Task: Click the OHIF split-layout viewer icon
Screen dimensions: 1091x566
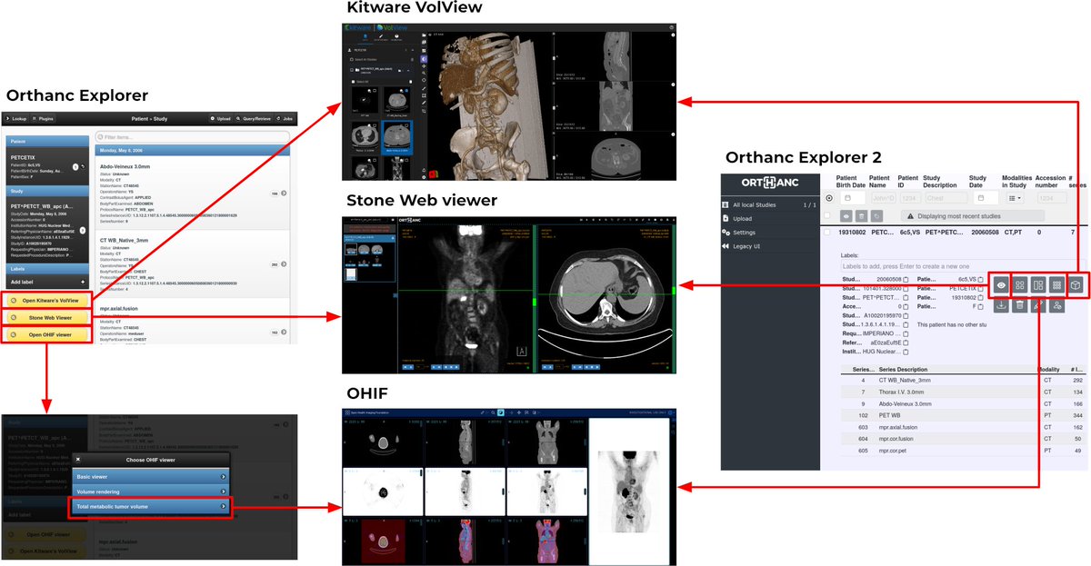Action: [x=1038, y=285]
